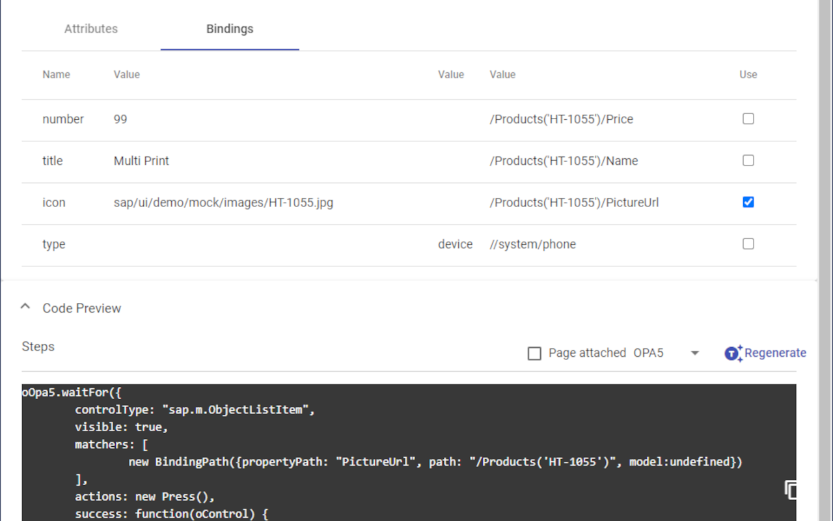Click the Use column header
Viewport: 833px width, 521px height.
click(748, 74)
